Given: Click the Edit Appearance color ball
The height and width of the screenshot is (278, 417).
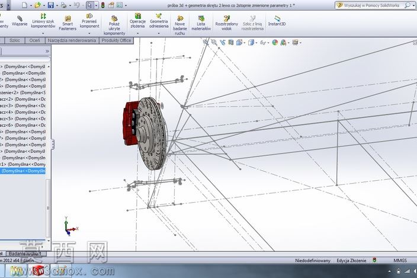Looking at the screenshot, I should point(275,42).
